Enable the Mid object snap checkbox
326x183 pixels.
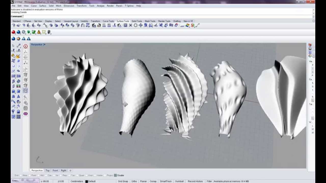[39, 175]
